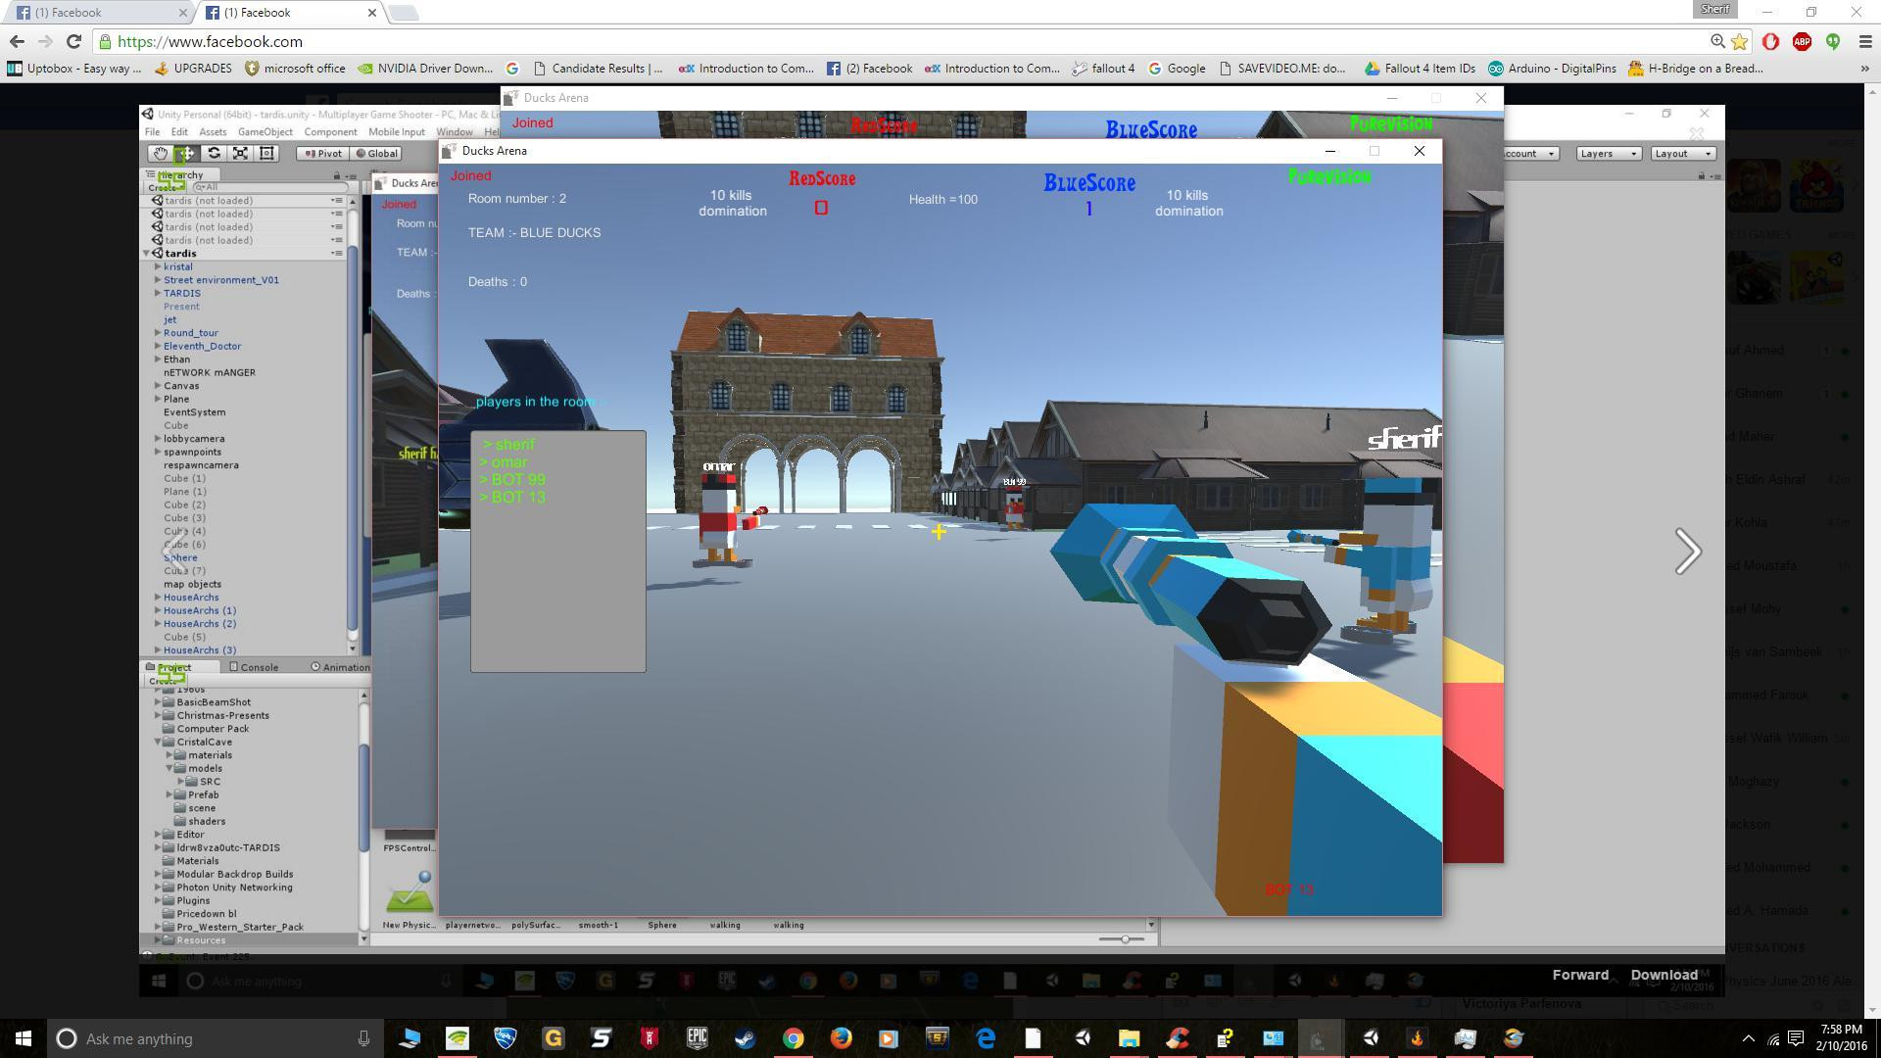The width and height of the screenshot is (1881, 1058).
Task: Click the Chrome address bar URL
Action: (x=210, y=41)
